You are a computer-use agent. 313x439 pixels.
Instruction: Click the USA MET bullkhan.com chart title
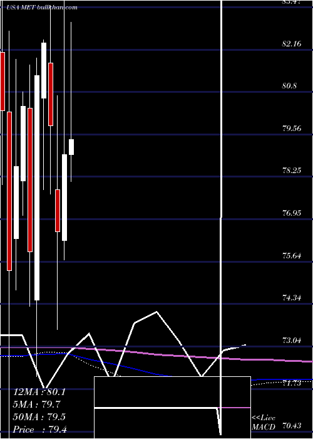pyautogui.click(x=42, y=8)
